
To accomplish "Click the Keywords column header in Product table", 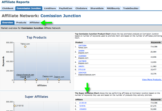I will tap(156, 42).
